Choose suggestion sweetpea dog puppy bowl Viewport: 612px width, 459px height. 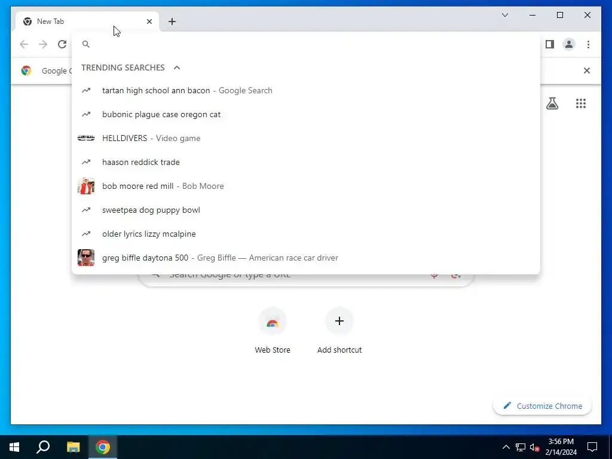(x=306, y=210)
